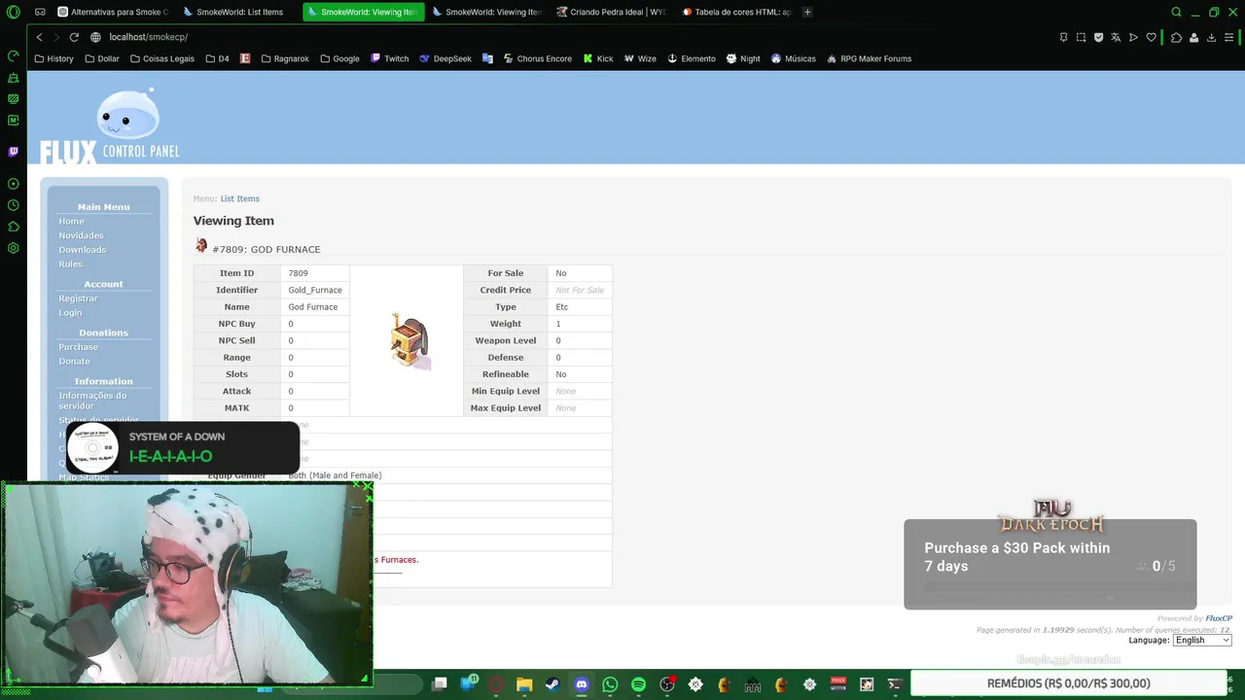Screen dimensions: 1245x700
Task: Click the pinboard pin icon in address bar
Action: (1063, 37)
